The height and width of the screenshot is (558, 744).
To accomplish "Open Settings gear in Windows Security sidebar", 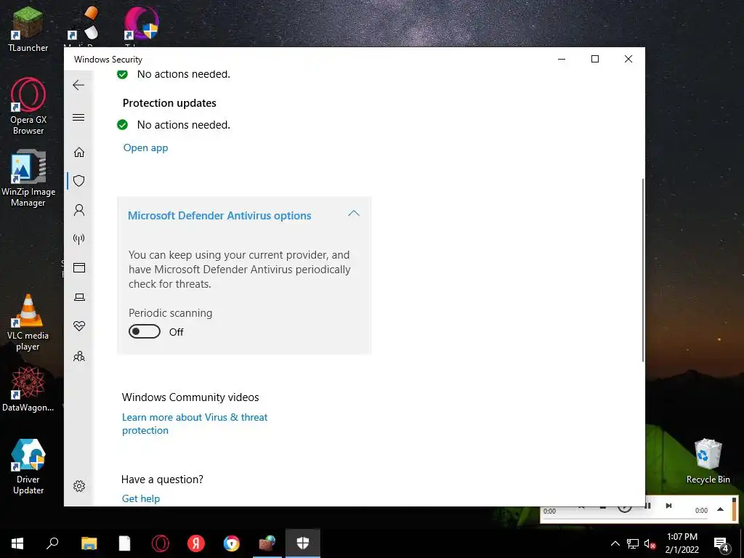I will (79, 486).
